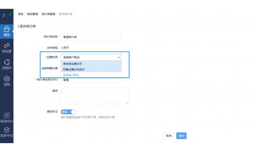Click the 保存 save button
The image size is (254, 152).
pos(181,136)
